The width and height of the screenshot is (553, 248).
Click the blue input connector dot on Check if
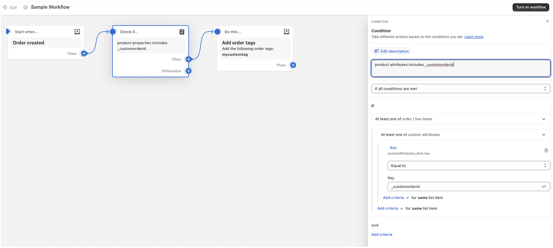click(113, 32)
